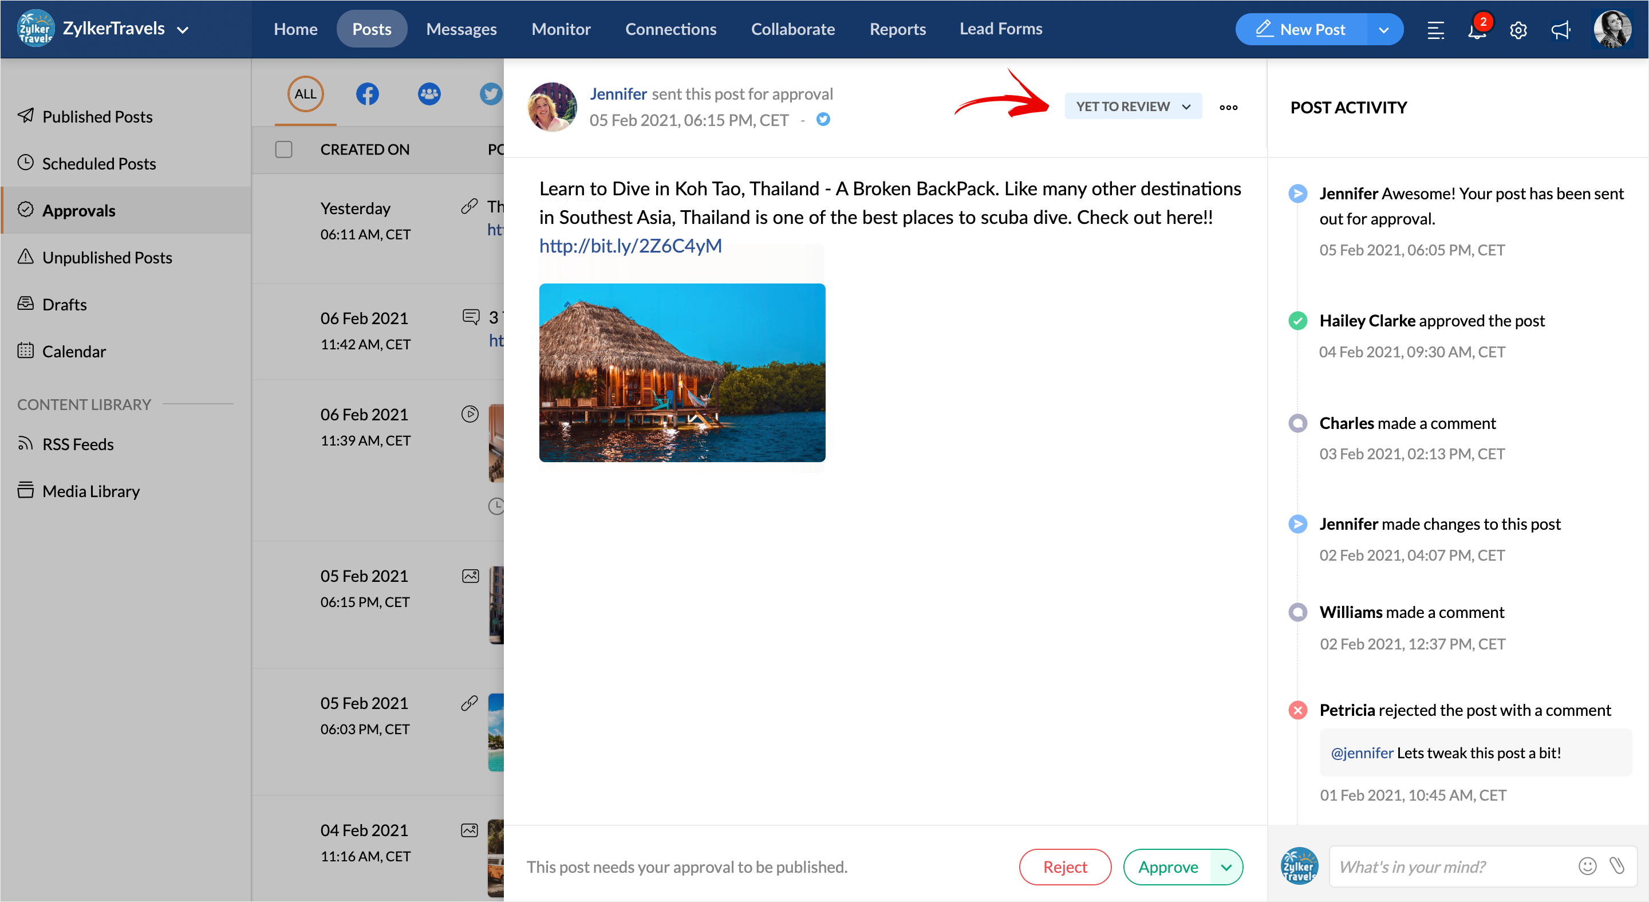Click the What's in your mind field

point(1451,866)
